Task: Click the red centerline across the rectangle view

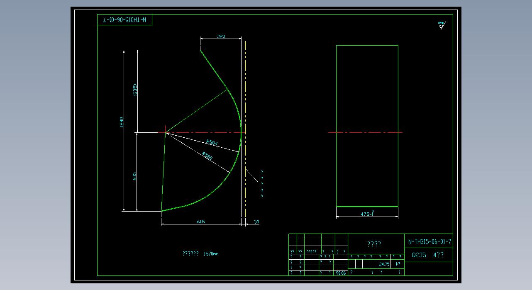Action: click(x=365, y=132)
